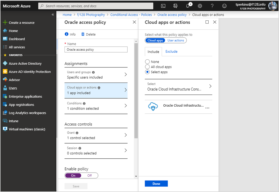This screenshot has height=192, width=279.
Task: Switch to the Exclude tab
Action: 171,51
